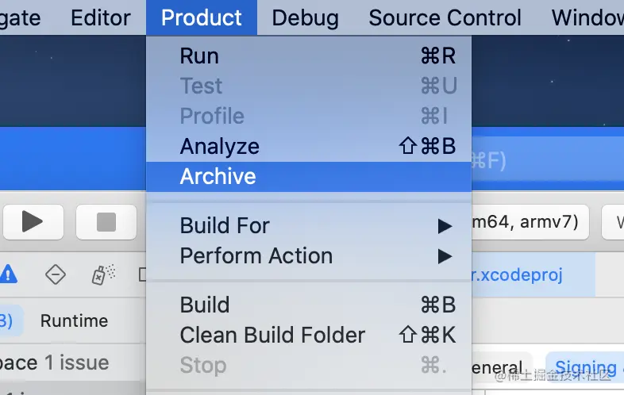
Task: Select Clean Build Folder menu item
Action: 272,336
